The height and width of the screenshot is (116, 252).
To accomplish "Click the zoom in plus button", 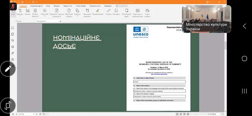I will (209, 114).
